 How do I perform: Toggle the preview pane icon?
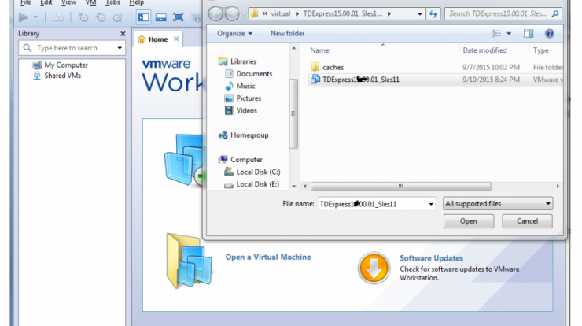[x=529, y=33]
